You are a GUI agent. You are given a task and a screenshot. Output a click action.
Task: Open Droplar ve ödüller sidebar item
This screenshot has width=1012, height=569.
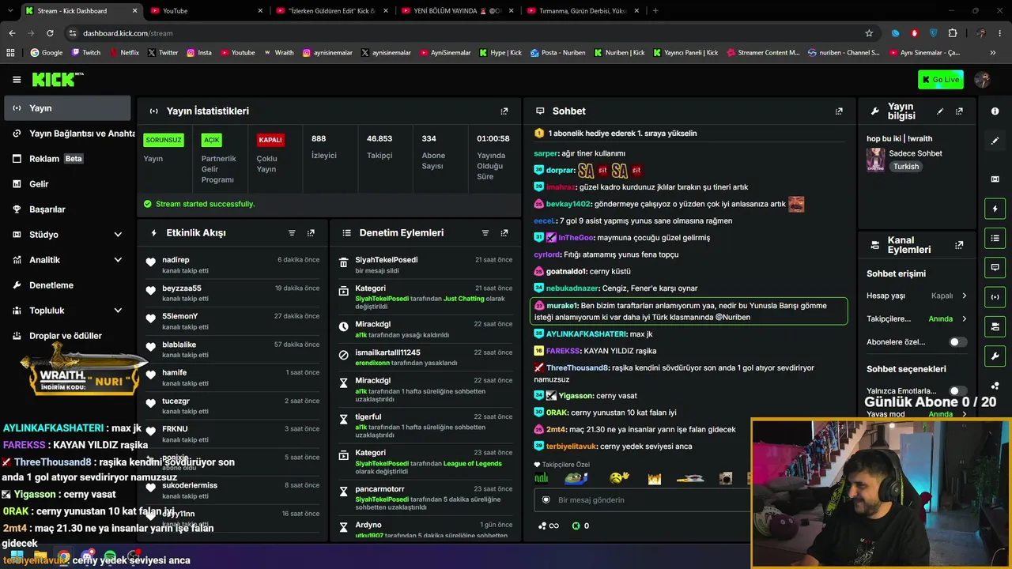(x=67, y=336)
